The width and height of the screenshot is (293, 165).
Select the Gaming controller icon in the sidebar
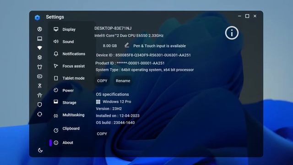pyautogui.click(x=40, y=77)
